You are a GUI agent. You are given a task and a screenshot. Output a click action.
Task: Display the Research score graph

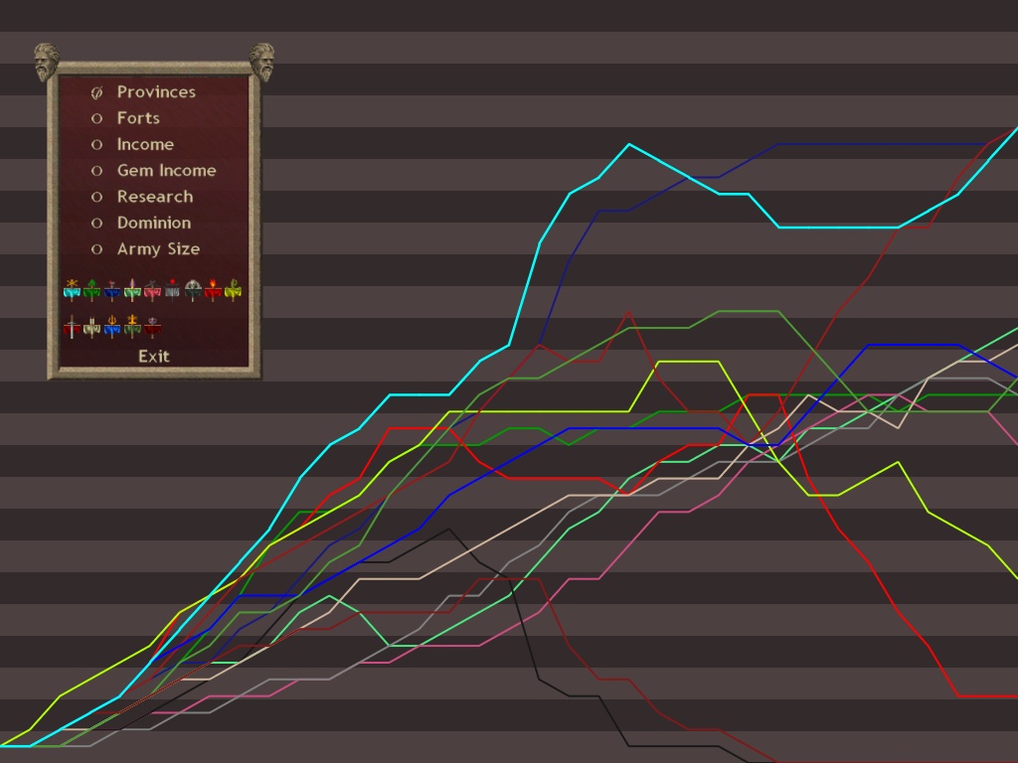[142, 197]
